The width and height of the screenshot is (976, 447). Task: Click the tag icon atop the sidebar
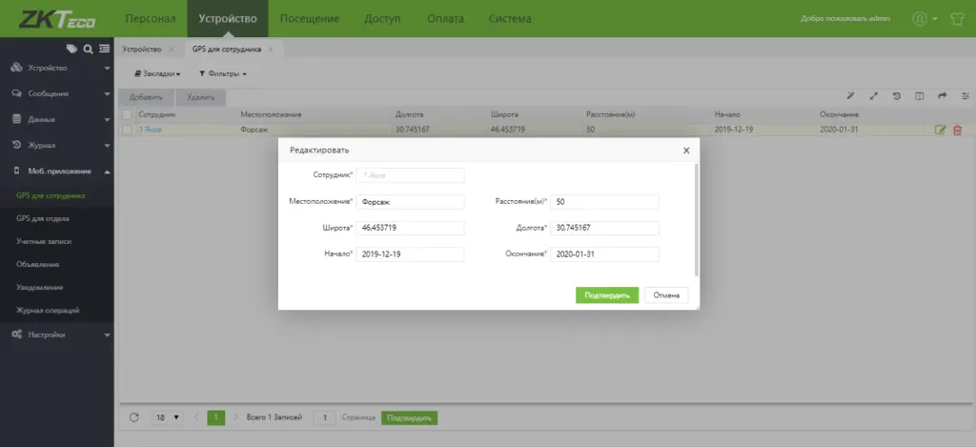pos(72,49)
